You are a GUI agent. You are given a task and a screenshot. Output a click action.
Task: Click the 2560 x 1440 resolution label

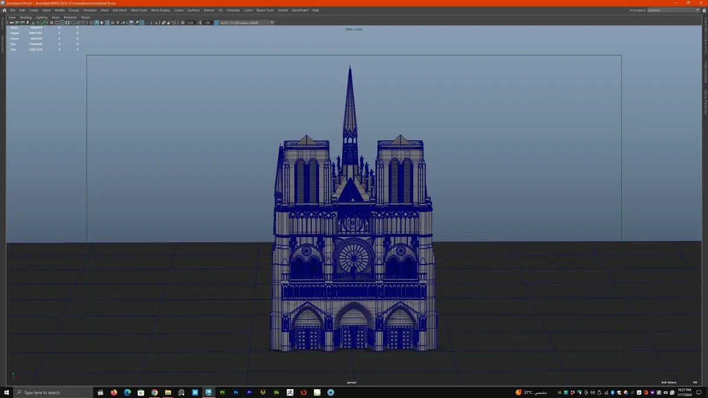click(354, 29)
